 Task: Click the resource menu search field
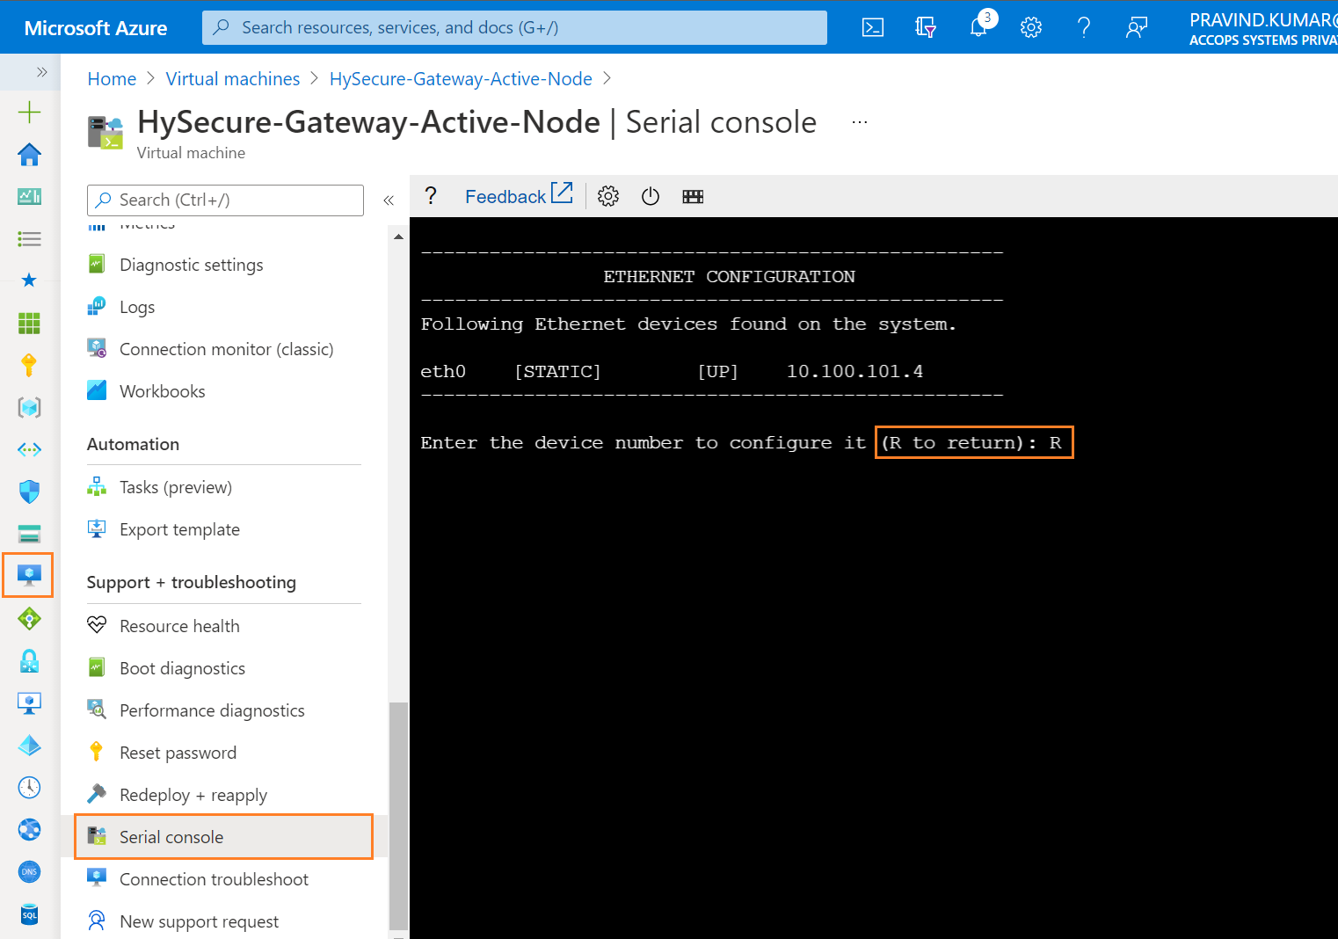pos(225,200)
